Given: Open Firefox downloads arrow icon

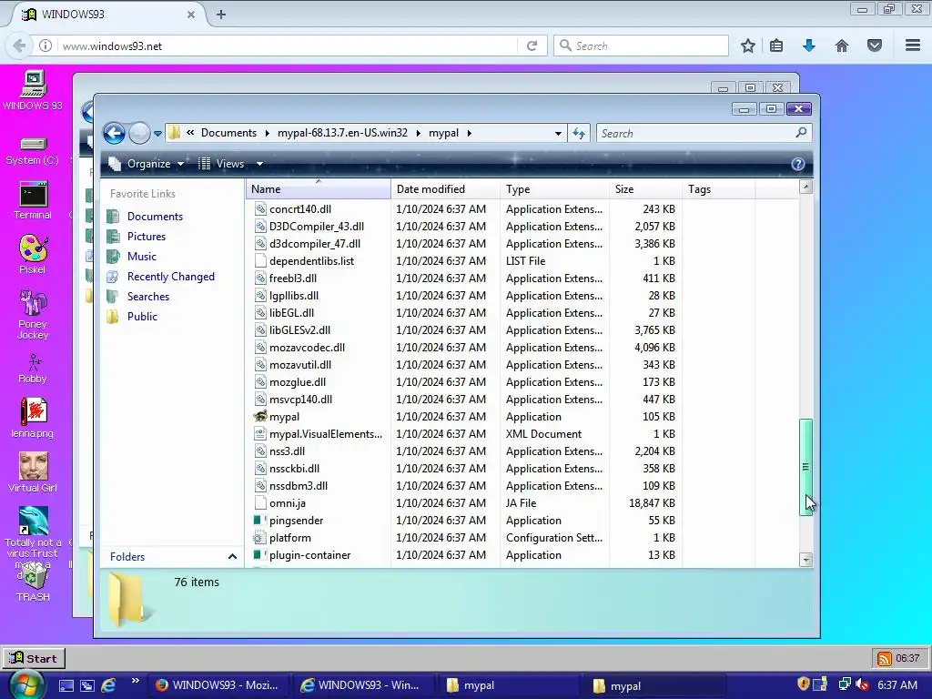Looking at the screenshot, I should [x=809, y=46].
